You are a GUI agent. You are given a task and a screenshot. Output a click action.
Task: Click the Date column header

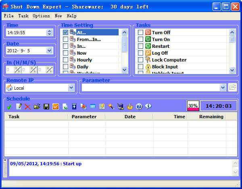click(x=129, y=117)
